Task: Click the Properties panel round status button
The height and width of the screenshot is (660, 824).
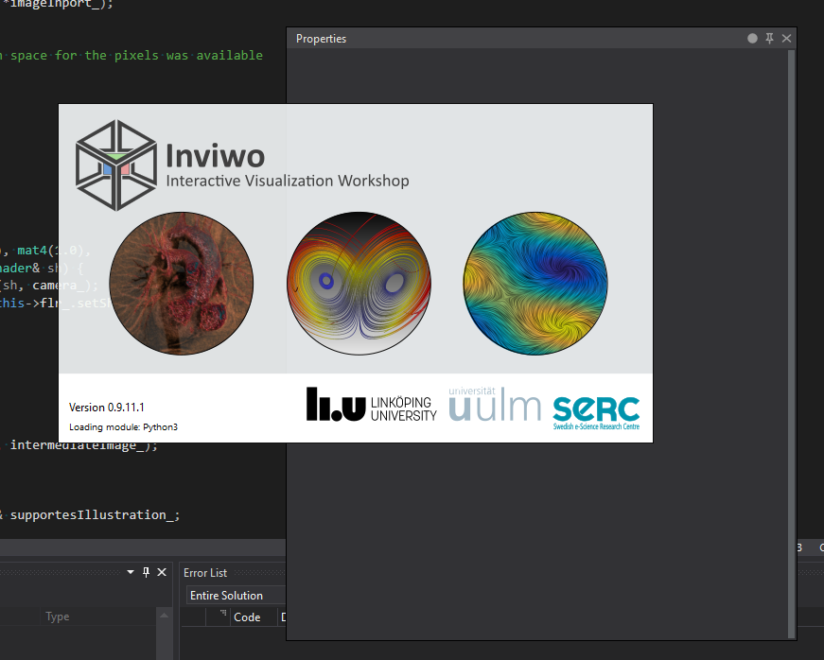Action: (x=752, y=39)
